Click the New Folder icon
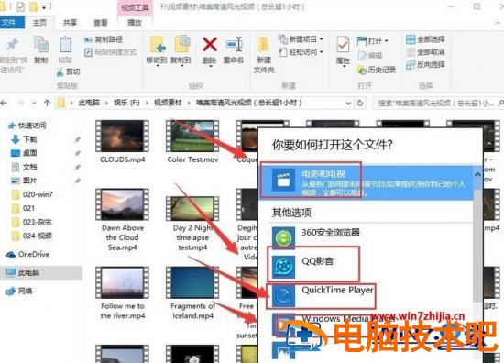This screenshot has width=504, height=363. coord(264,44)
